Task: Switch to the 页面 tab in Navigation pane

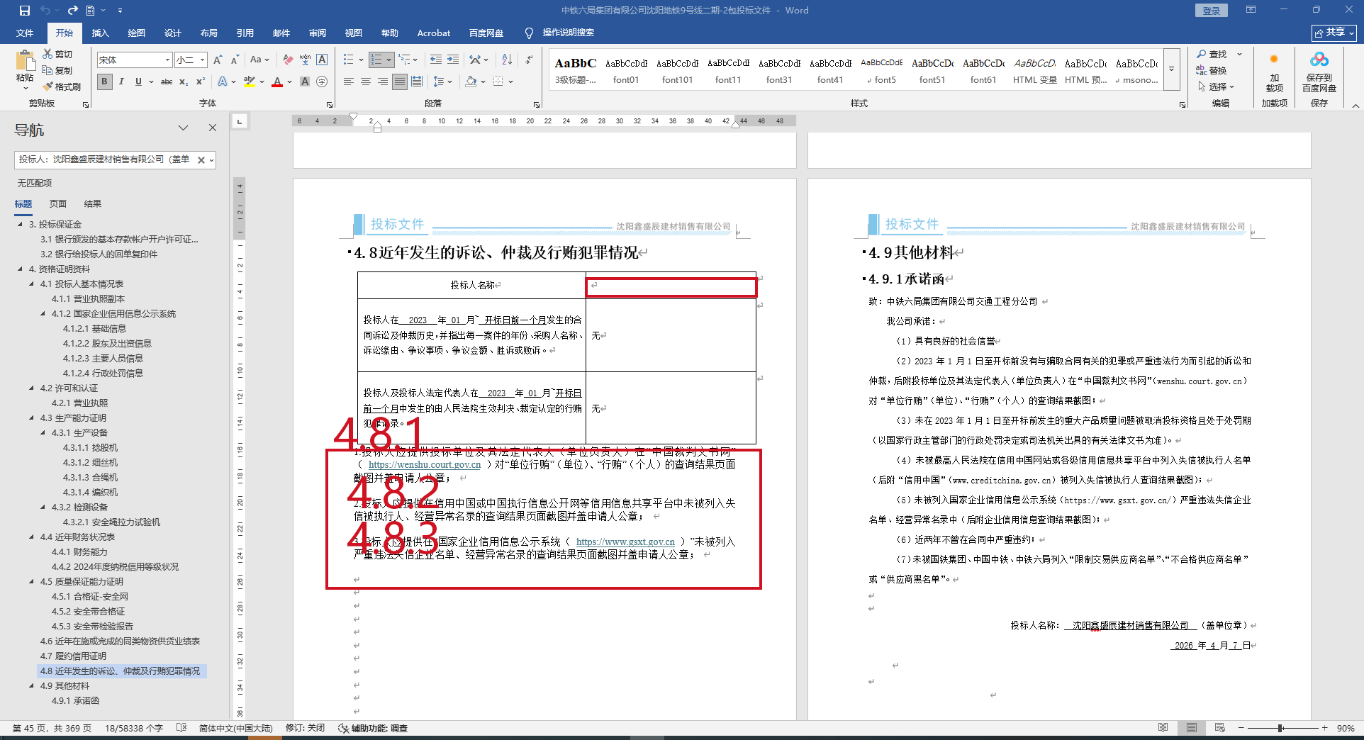Action: [x=57, y=203]
